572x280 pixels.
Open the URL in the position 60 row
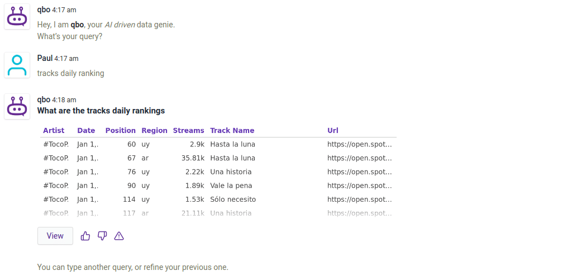point(359,144)
